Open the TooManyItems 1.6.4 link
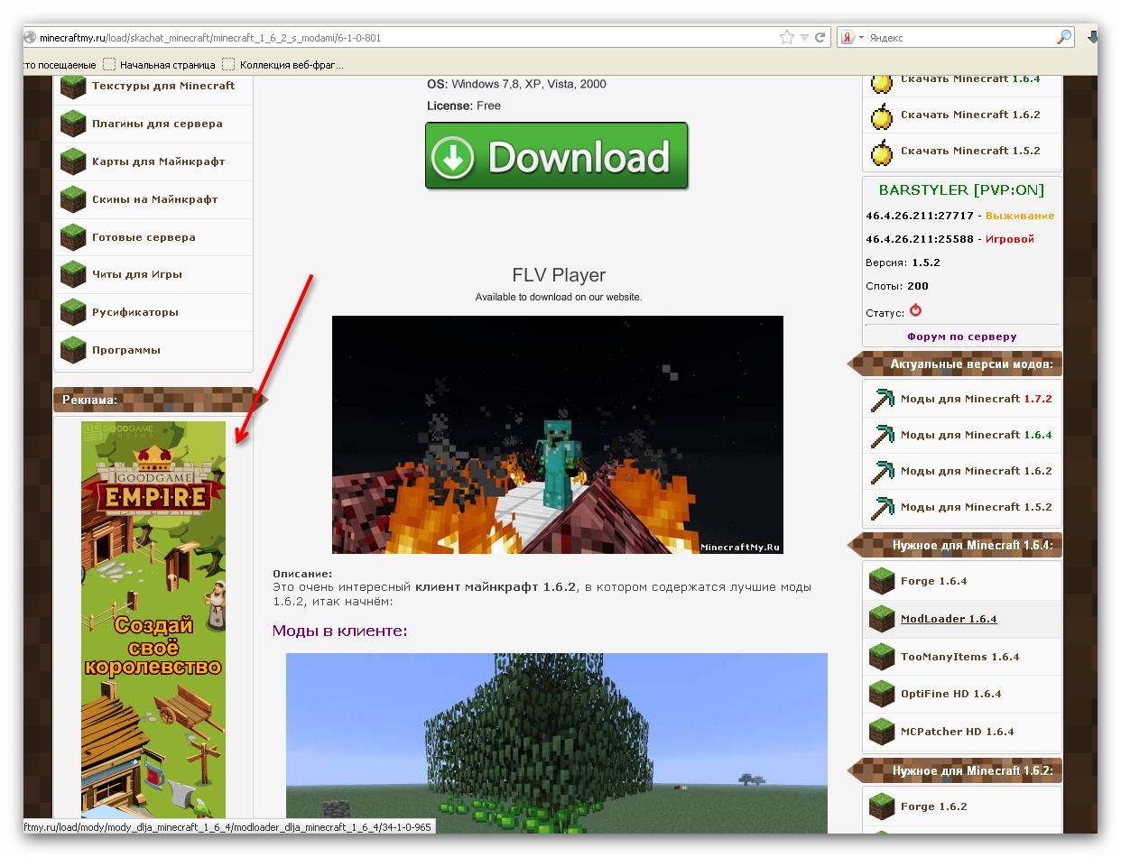1121x857 pixels. coord(959,657)
